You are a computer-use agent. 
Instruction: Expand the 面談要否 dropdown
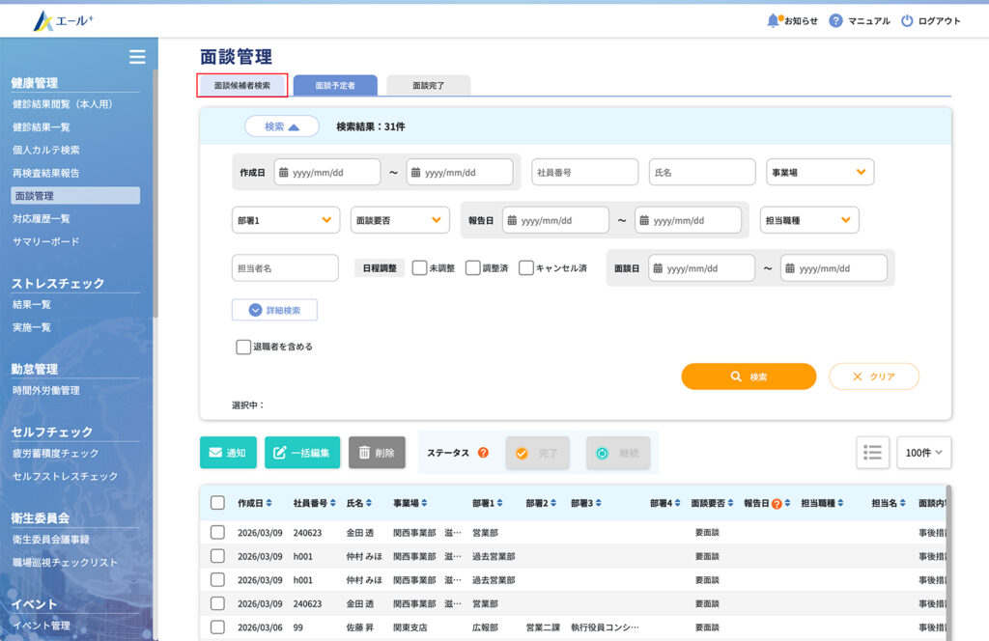pos(400,220)
